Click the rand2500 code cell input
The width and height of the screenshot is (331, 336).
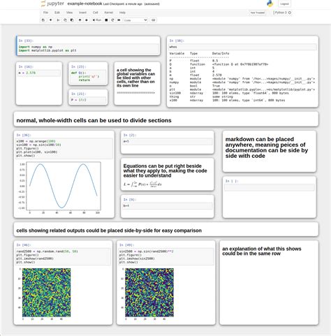pos(63,257)
